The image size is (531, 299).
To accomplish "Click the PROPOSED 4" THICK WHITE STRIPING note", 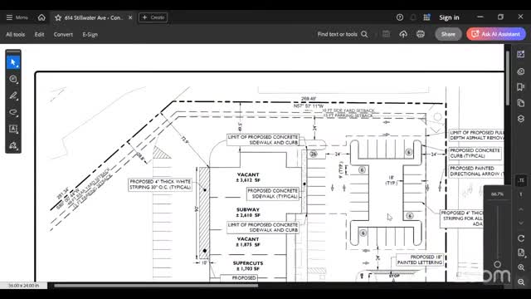I will [x=160, y=184].
